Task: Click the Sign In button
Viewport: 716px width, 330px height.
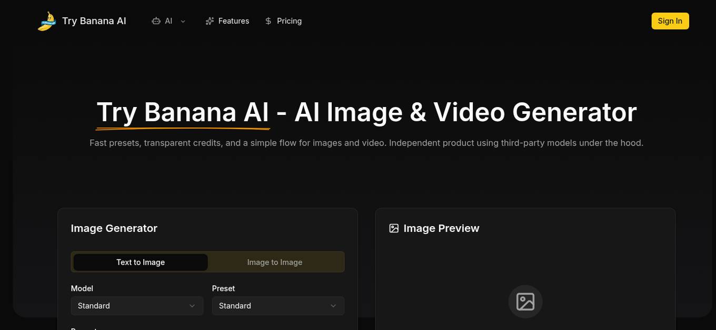Action: pos(670,21)
